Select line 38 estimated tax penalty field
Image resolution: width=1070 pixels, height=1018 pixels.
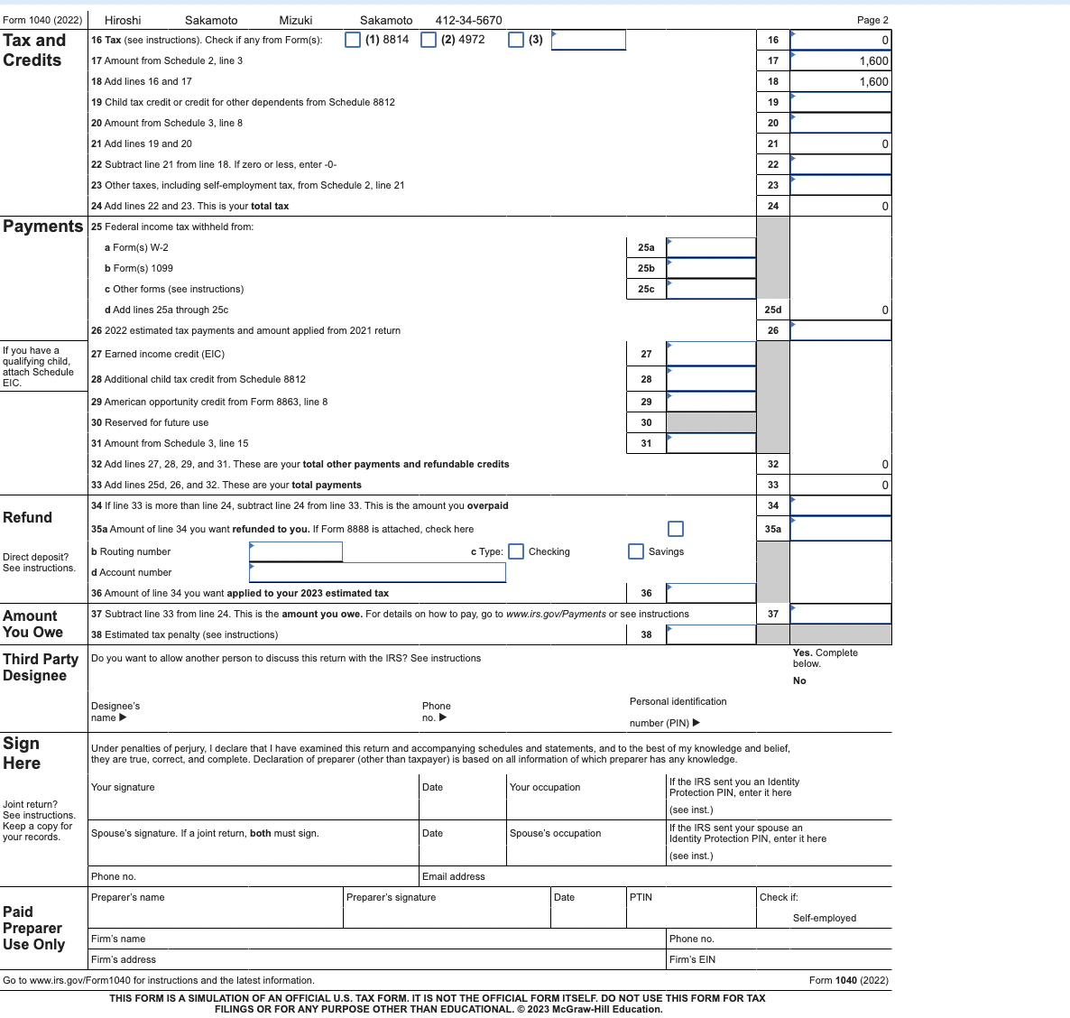click(711, 634)
